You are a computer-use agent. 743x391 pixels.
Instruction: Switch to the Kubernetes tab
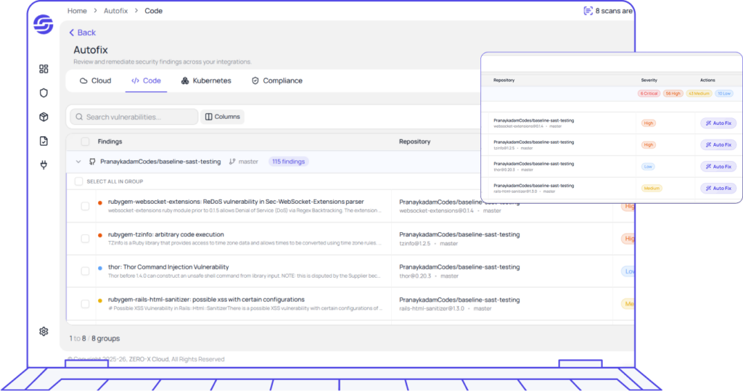coord(206,81)
